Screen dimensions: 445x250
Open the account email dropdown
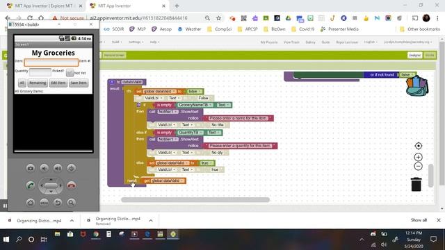pos(408,42)
